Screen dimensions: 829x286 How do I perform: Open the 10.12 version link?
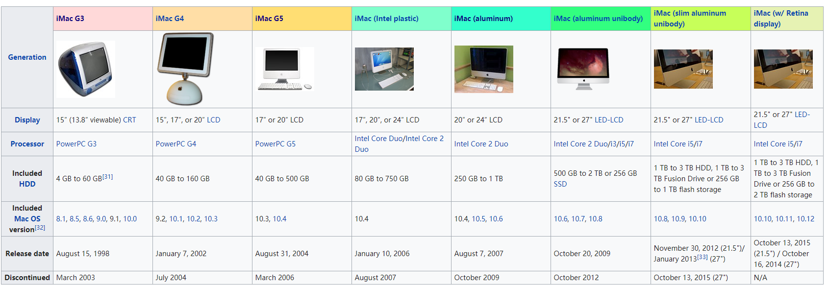tap(805, 219)
